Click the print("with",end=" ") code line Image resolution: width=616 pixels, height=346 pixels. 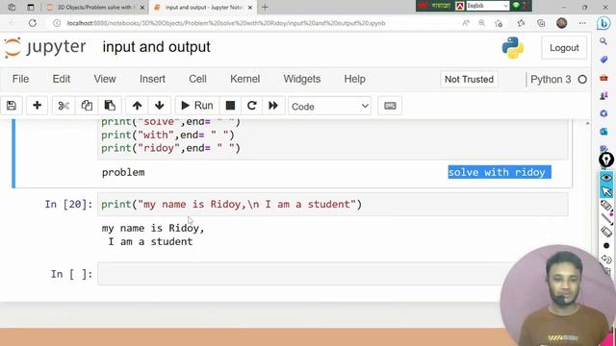[167, 135]
